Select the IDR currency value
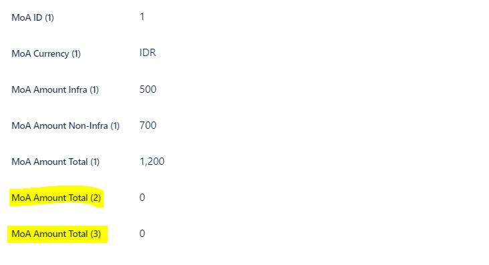Viewport: 489px width, 265px height. 148,53
